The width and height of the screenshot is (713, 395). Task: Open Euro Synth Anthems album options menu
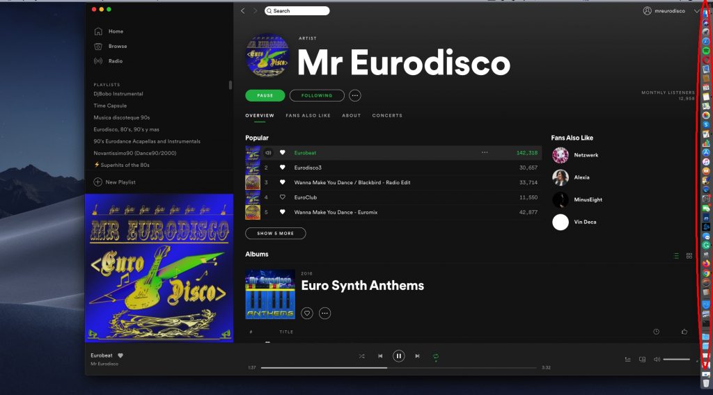pyautogui.click(x=324, y=313)
